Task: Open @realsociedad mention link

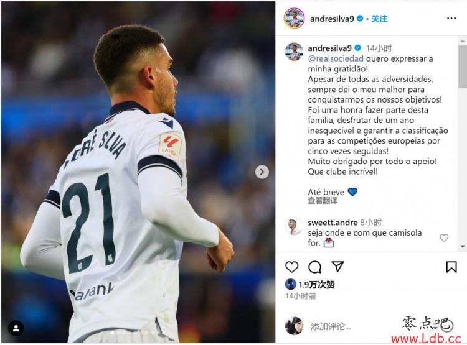Action: pos(336,58)
